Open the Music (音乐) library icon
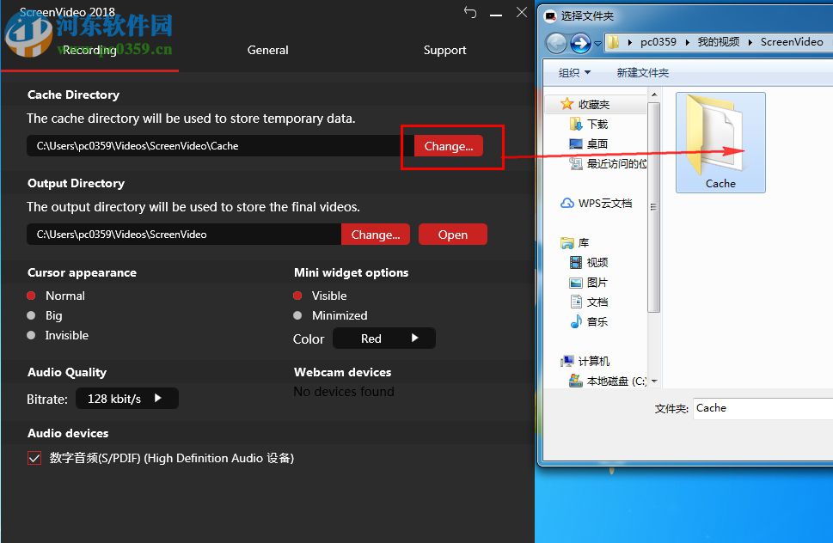The width and height of the screenshot is (833, 543). pos(575,321)
